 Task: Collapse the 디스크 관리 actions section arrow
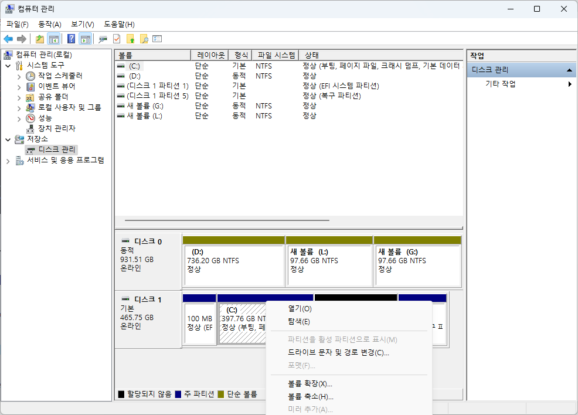[569, 70]
